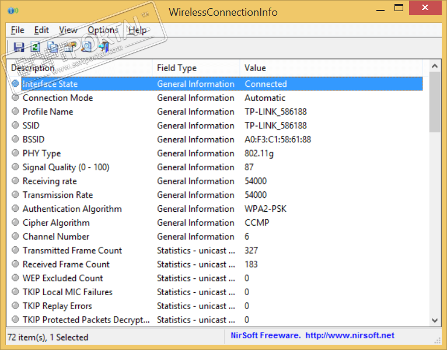
Task: Select the Interface State row
Action: (x=222, y=84)
